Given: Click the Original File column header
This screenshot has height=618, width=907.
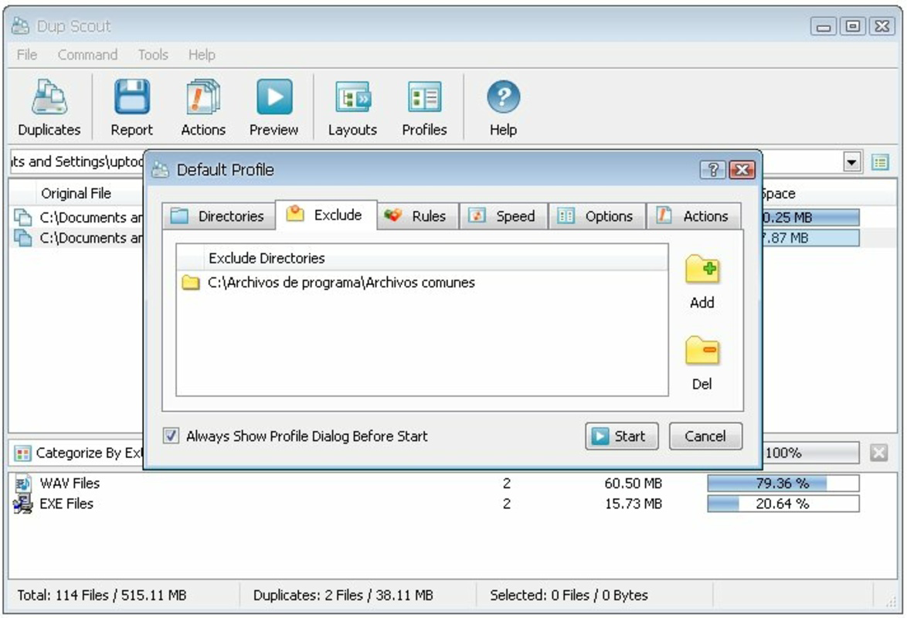Looking at the screenshot, I should [76, 193].
